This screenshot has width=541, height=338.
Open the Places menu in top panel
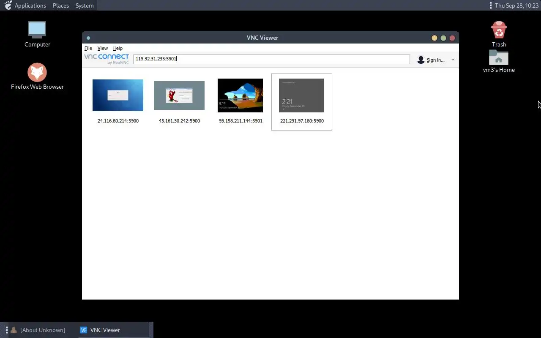click(61, 5)
